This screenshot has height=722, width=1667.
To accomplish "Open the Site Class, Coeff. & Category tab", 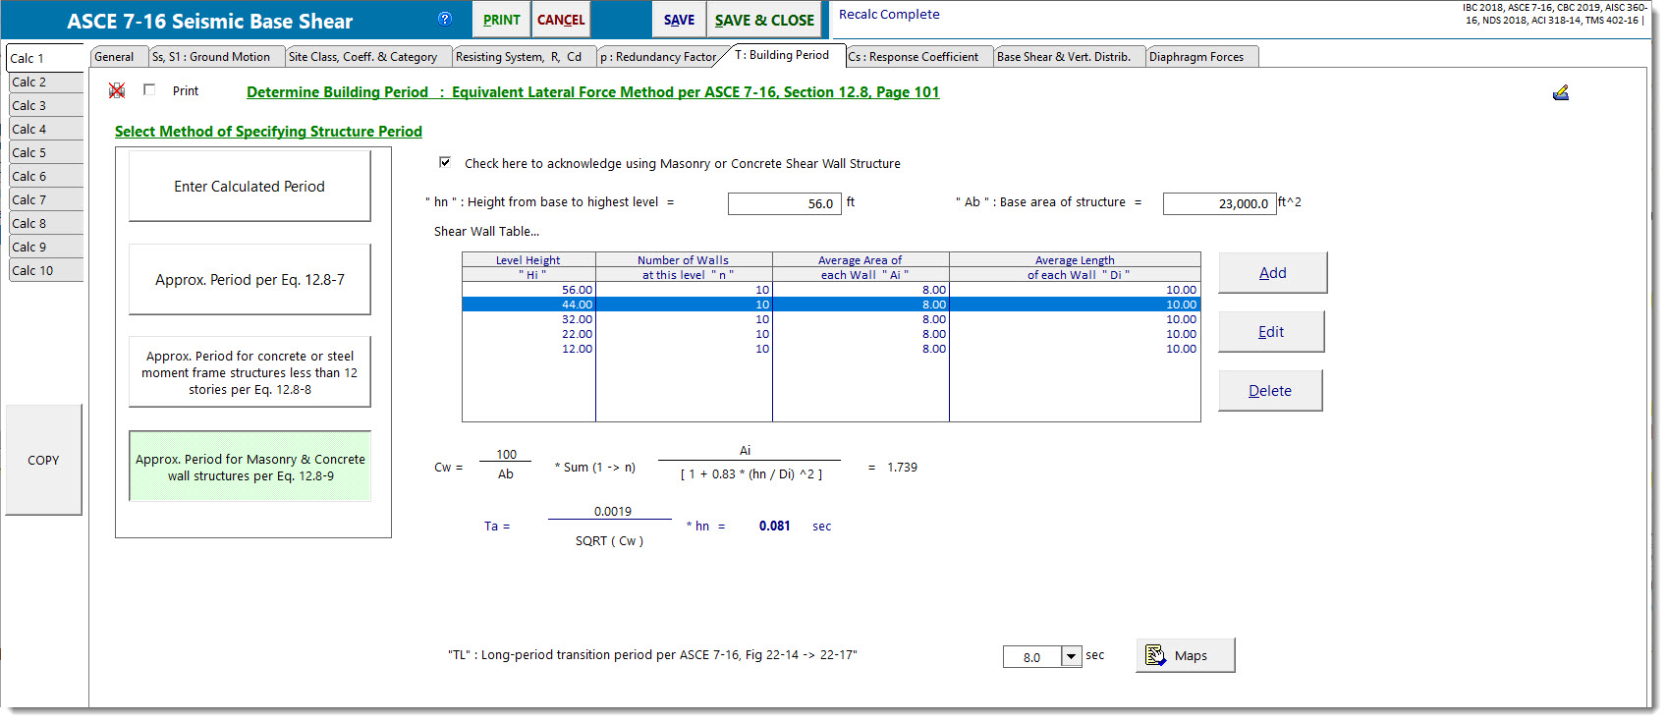I will click(x=362, y=57).
